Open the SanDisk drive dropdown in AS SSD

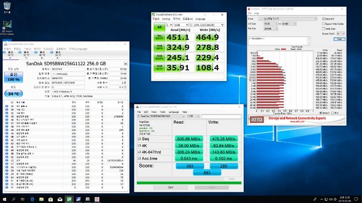tap(161, 116)
